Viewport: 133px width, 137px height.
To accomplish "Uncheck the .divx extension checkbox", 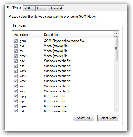I will point(15,56).
